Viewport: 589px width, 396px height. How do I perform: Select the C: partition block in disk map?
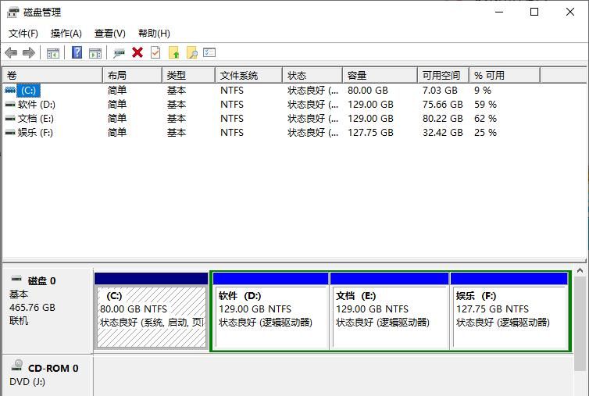click(x=152, y=312)
